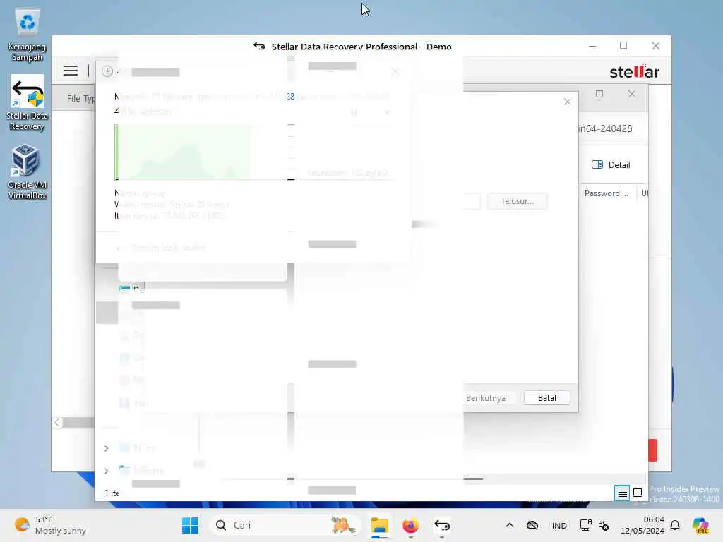Click the 1 item status text in Explorer
This screenshot has height=542, width=723.
[112, 493]
